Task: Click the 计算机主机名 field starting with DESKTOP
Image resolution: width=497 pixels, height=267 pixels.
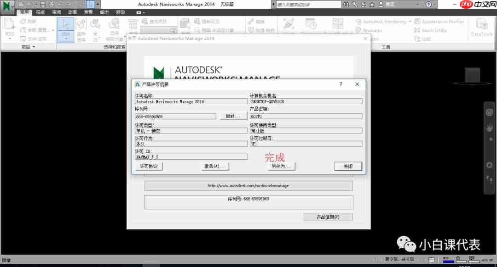Action: coord(306,101)
